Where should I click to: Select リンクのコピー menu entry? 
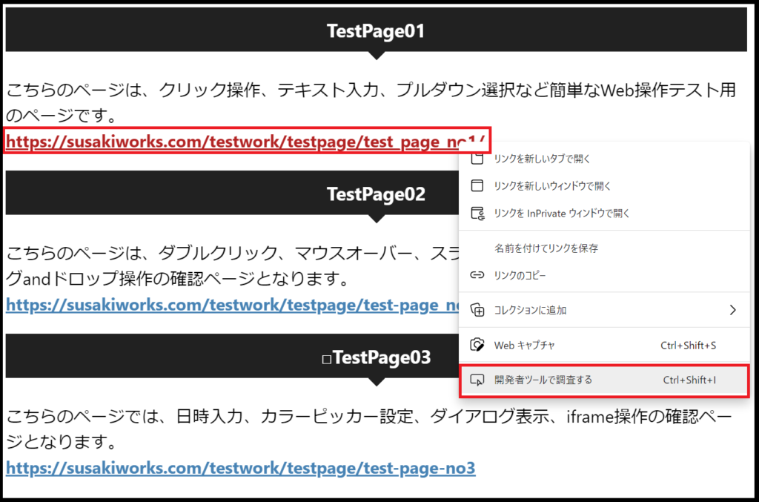(x=604, y=275)
